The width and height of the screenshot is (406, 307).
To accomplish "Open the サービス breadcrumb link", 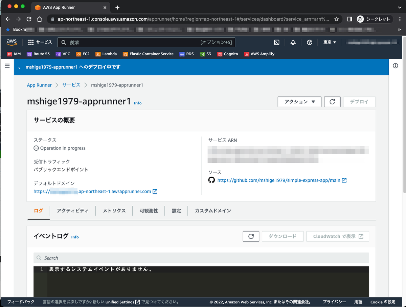I will (71, 85).
